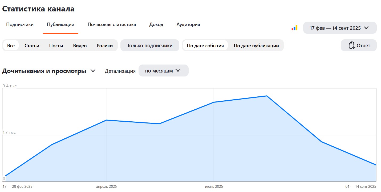The image size is (381, 192).
Task: Click the июнь 2025 axis label
Action: (214, 186)
